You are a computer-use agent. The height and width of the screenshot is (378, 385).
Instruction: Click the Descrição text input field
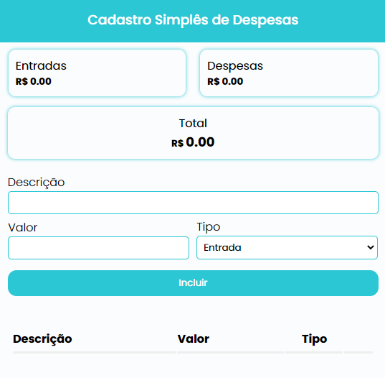point(193,203)
